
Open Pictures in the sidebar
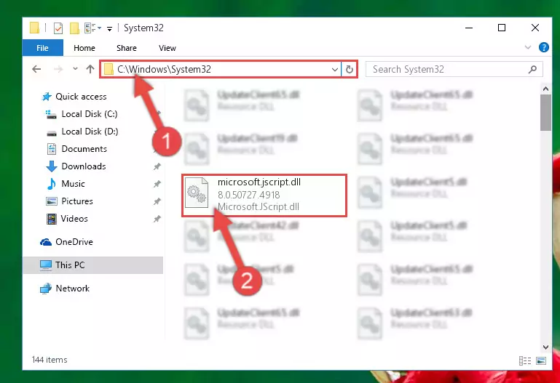pos(77,201)
